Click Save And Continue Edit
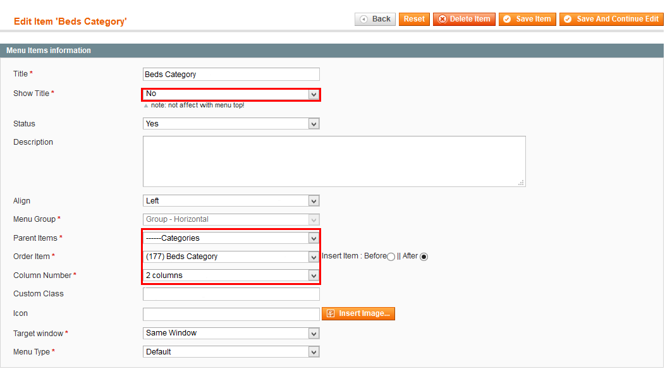Screen dimensions: 665x369 click(x=611, y=19)
